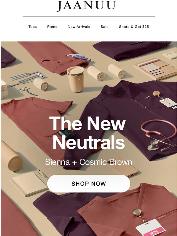Select the Share & Get $25 offer
The height and width of the screenshot is (236, 177).
(134, 27)
